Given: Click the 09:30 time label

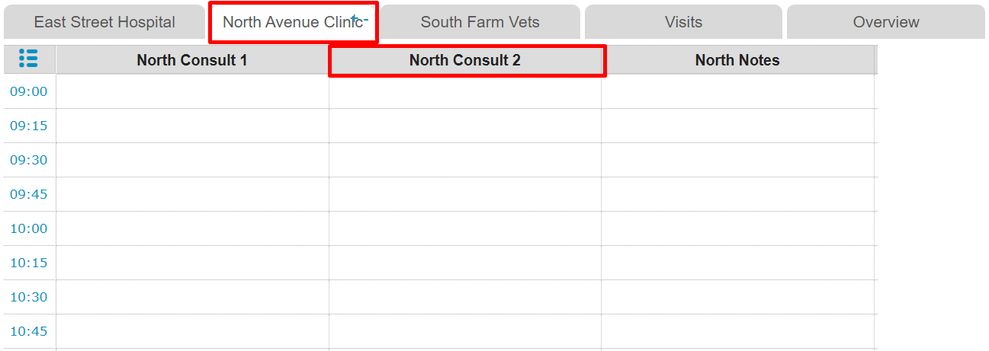Looking at the screenshot, I should [x=28, y=160].
